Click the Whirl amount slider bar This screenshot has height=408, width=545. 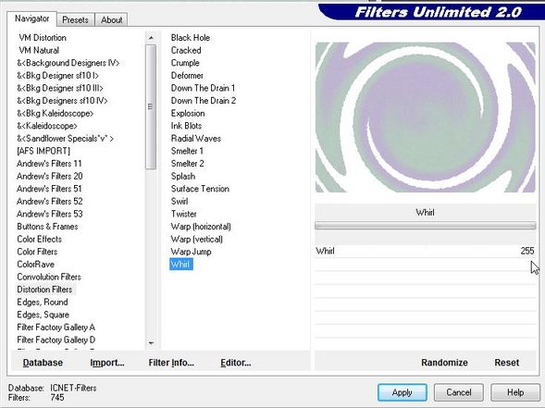[x=425, y=226]
